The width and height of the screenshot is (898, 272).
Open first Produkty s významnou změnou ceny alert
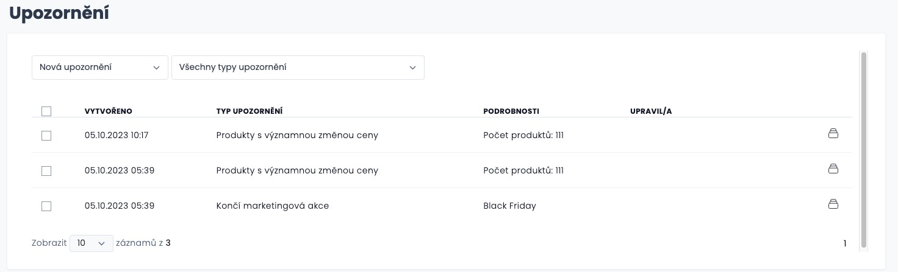point(297,135)
